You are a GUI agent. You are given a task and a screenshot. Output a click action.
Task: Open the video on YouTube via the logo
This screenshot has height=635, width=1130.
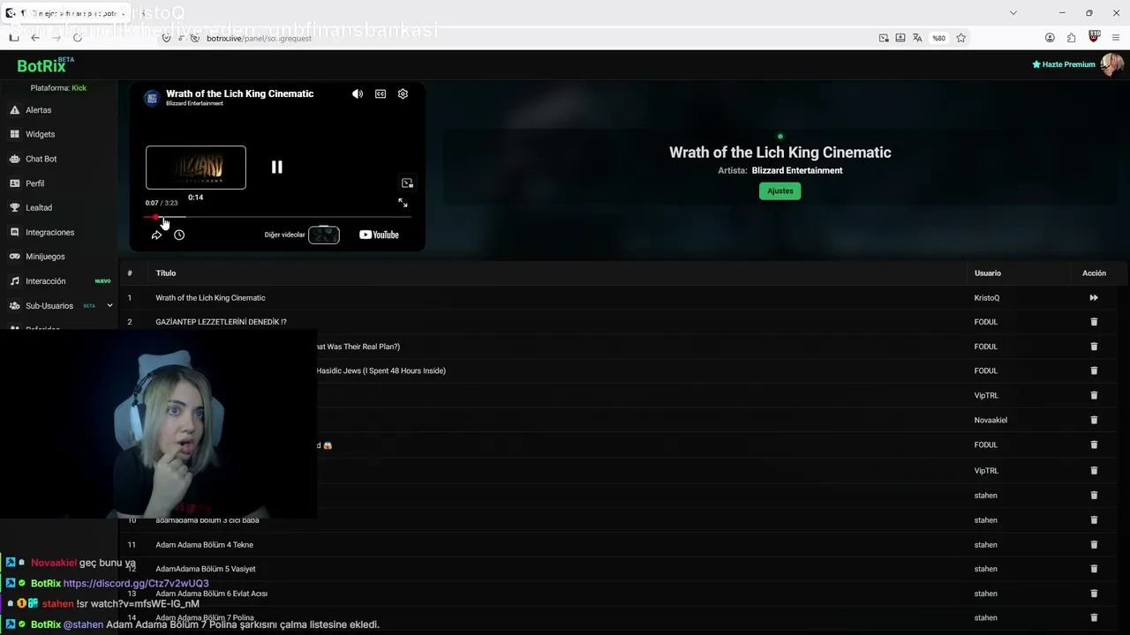click(x=379, y=235)
